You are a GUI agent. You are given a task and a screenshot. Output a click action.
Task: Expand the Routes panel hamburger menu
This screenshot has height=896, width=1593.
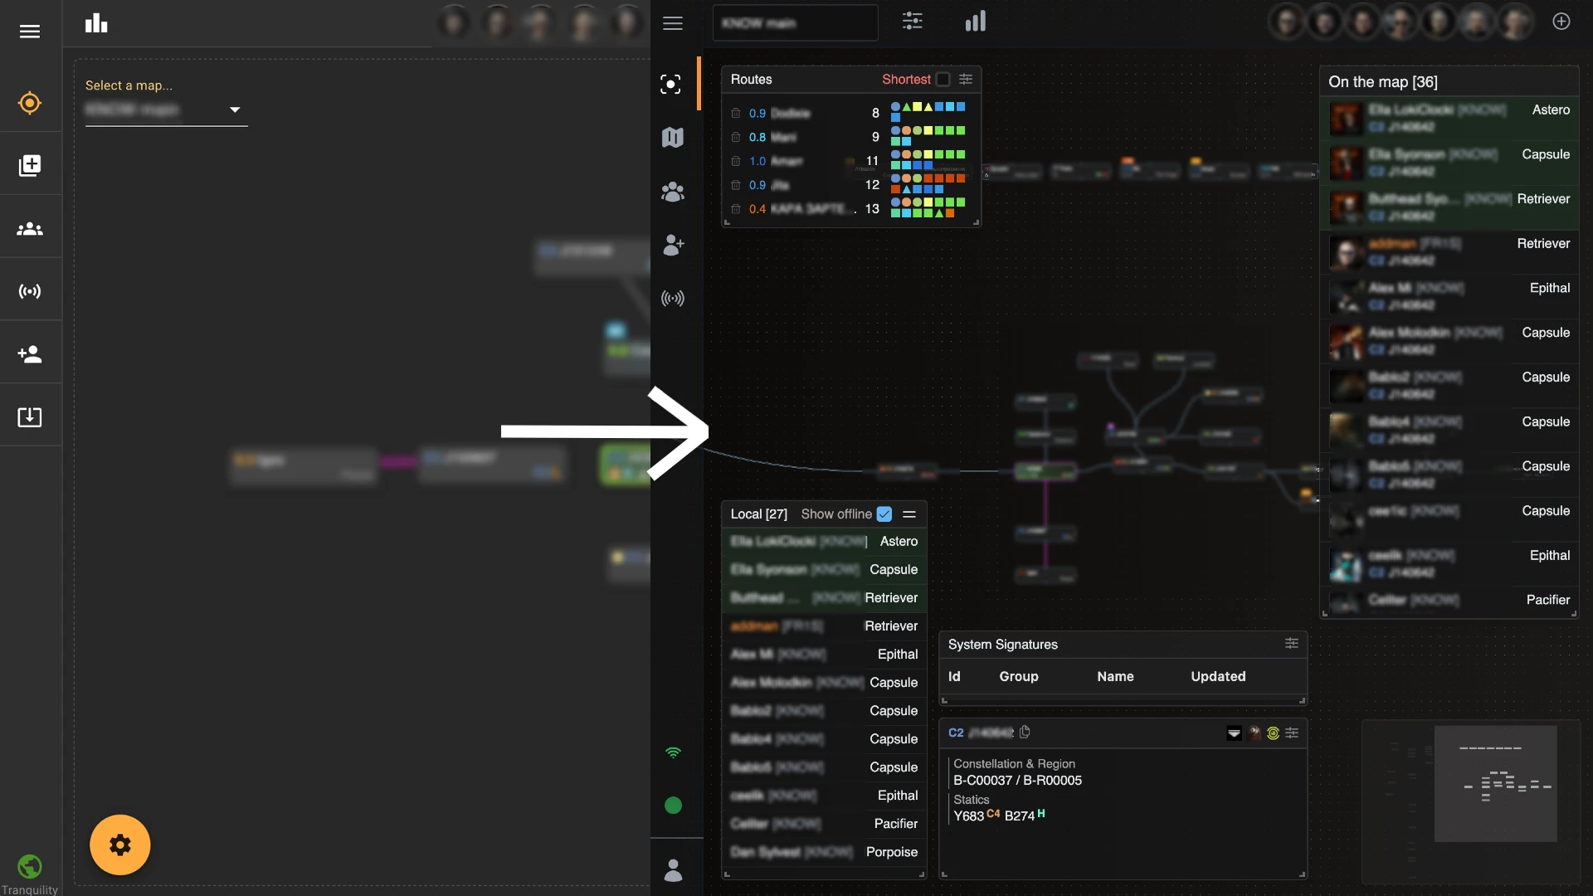point(965,79)
